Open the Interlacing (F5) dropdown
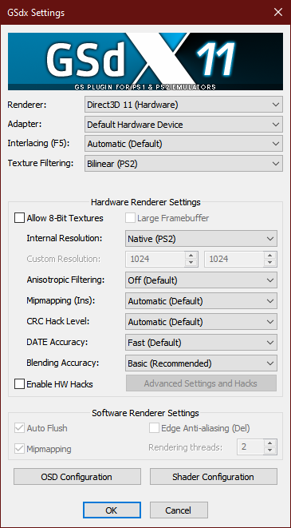 click(183, 144)
